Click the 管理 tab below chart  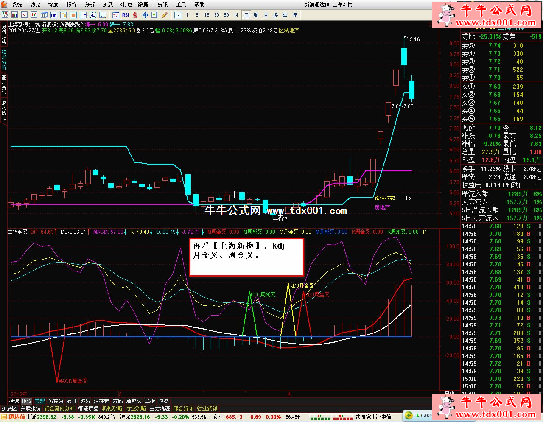(39, 401)
